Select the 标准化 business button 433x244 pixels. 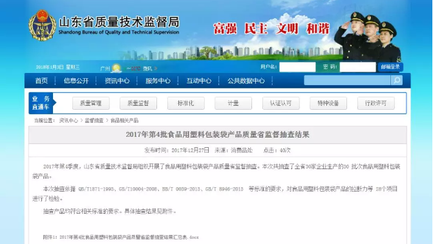pyautogui.click(x=186, y=103)
